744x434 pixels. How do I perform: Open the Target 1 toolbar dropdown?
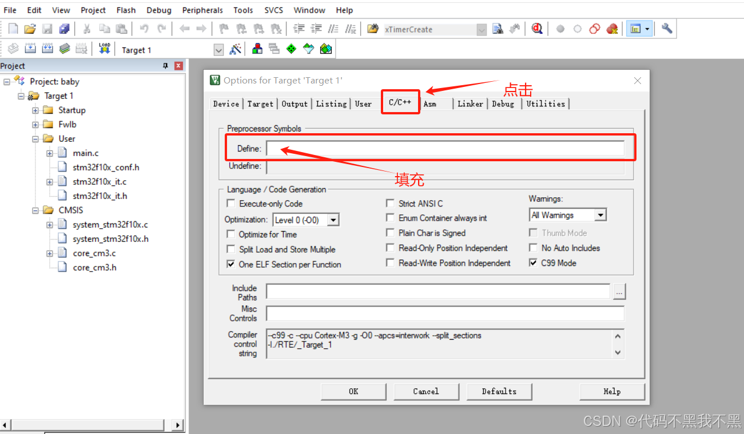coord(218,50)
